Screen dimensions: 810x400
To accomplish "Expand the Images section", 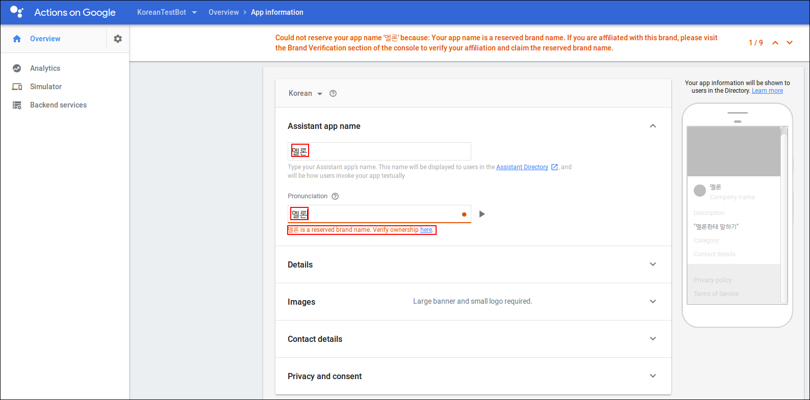I will click(653, 302).
